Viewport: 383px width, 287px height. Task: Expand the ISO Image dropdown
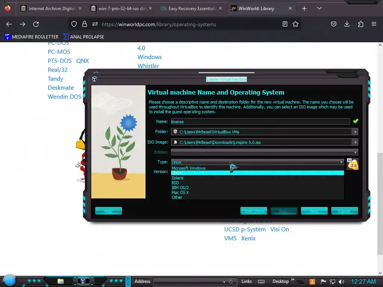pos(355,142)
